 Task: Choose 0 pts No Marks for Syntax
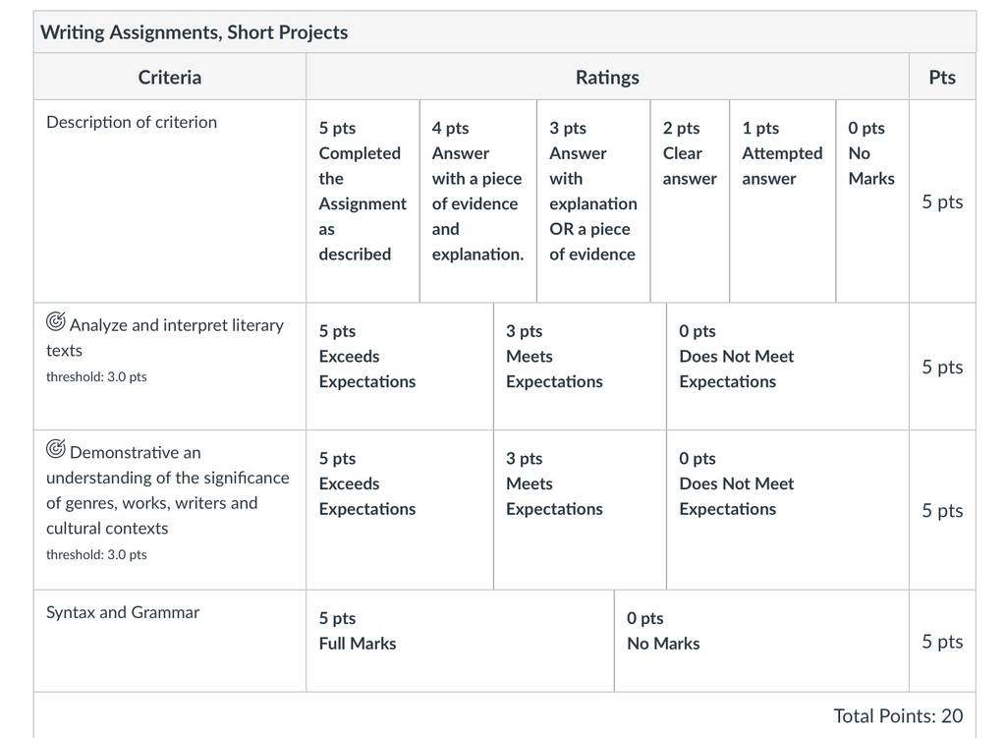(x=761, y=641)
